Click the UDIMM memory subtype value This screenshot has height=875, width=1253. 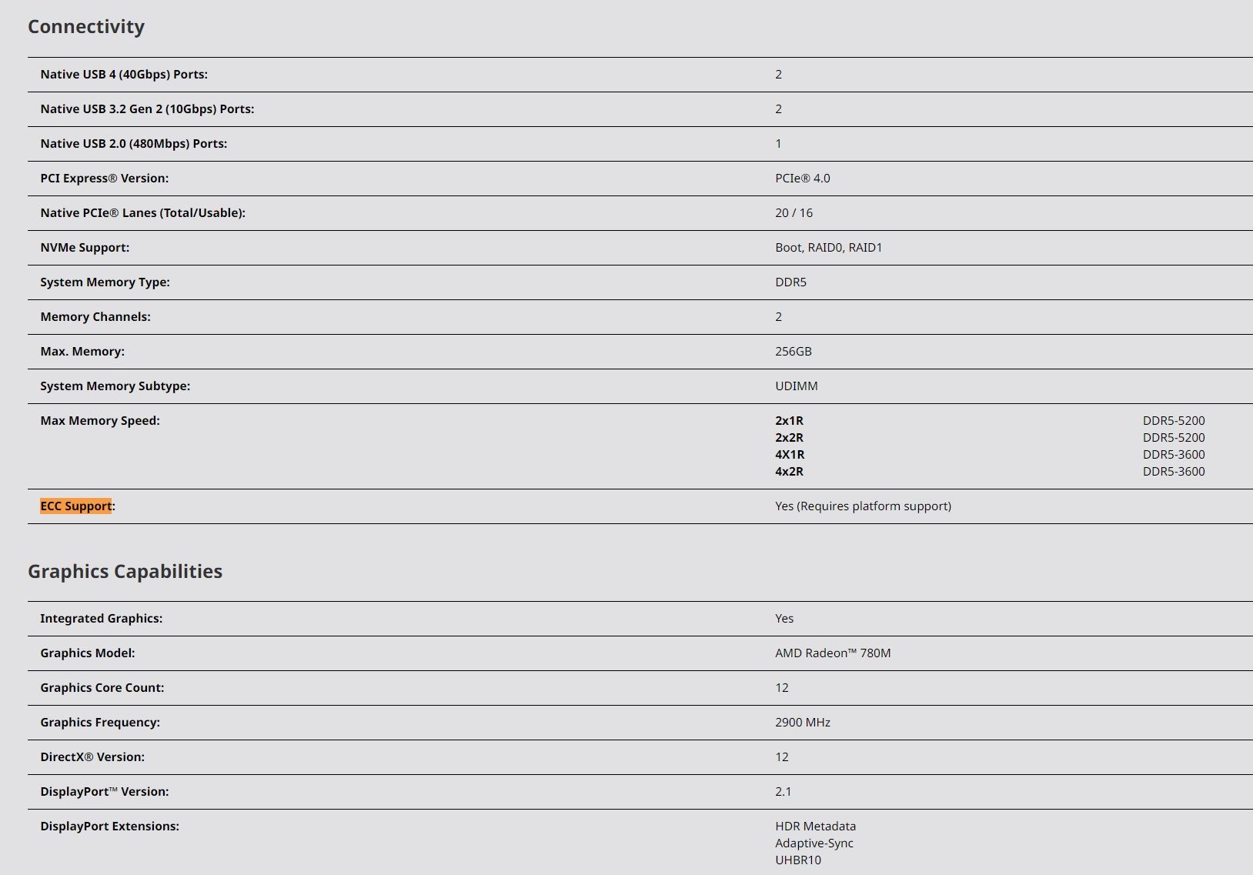point(796,386)
